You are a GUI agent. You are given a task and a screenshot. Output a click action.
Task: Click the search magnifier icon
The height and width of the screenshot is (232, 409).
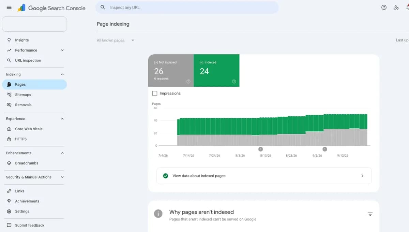[103, 7]
